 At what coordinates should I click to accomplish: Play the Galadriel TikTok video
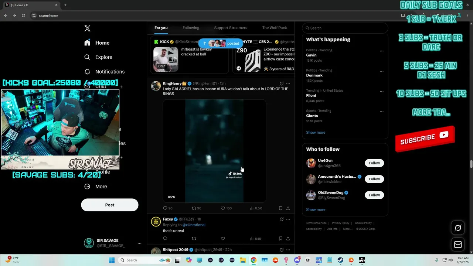[x=214, y=151]
